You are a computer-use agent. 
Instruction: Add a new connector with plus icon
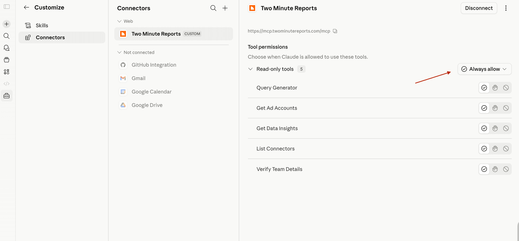coord(225,8)
